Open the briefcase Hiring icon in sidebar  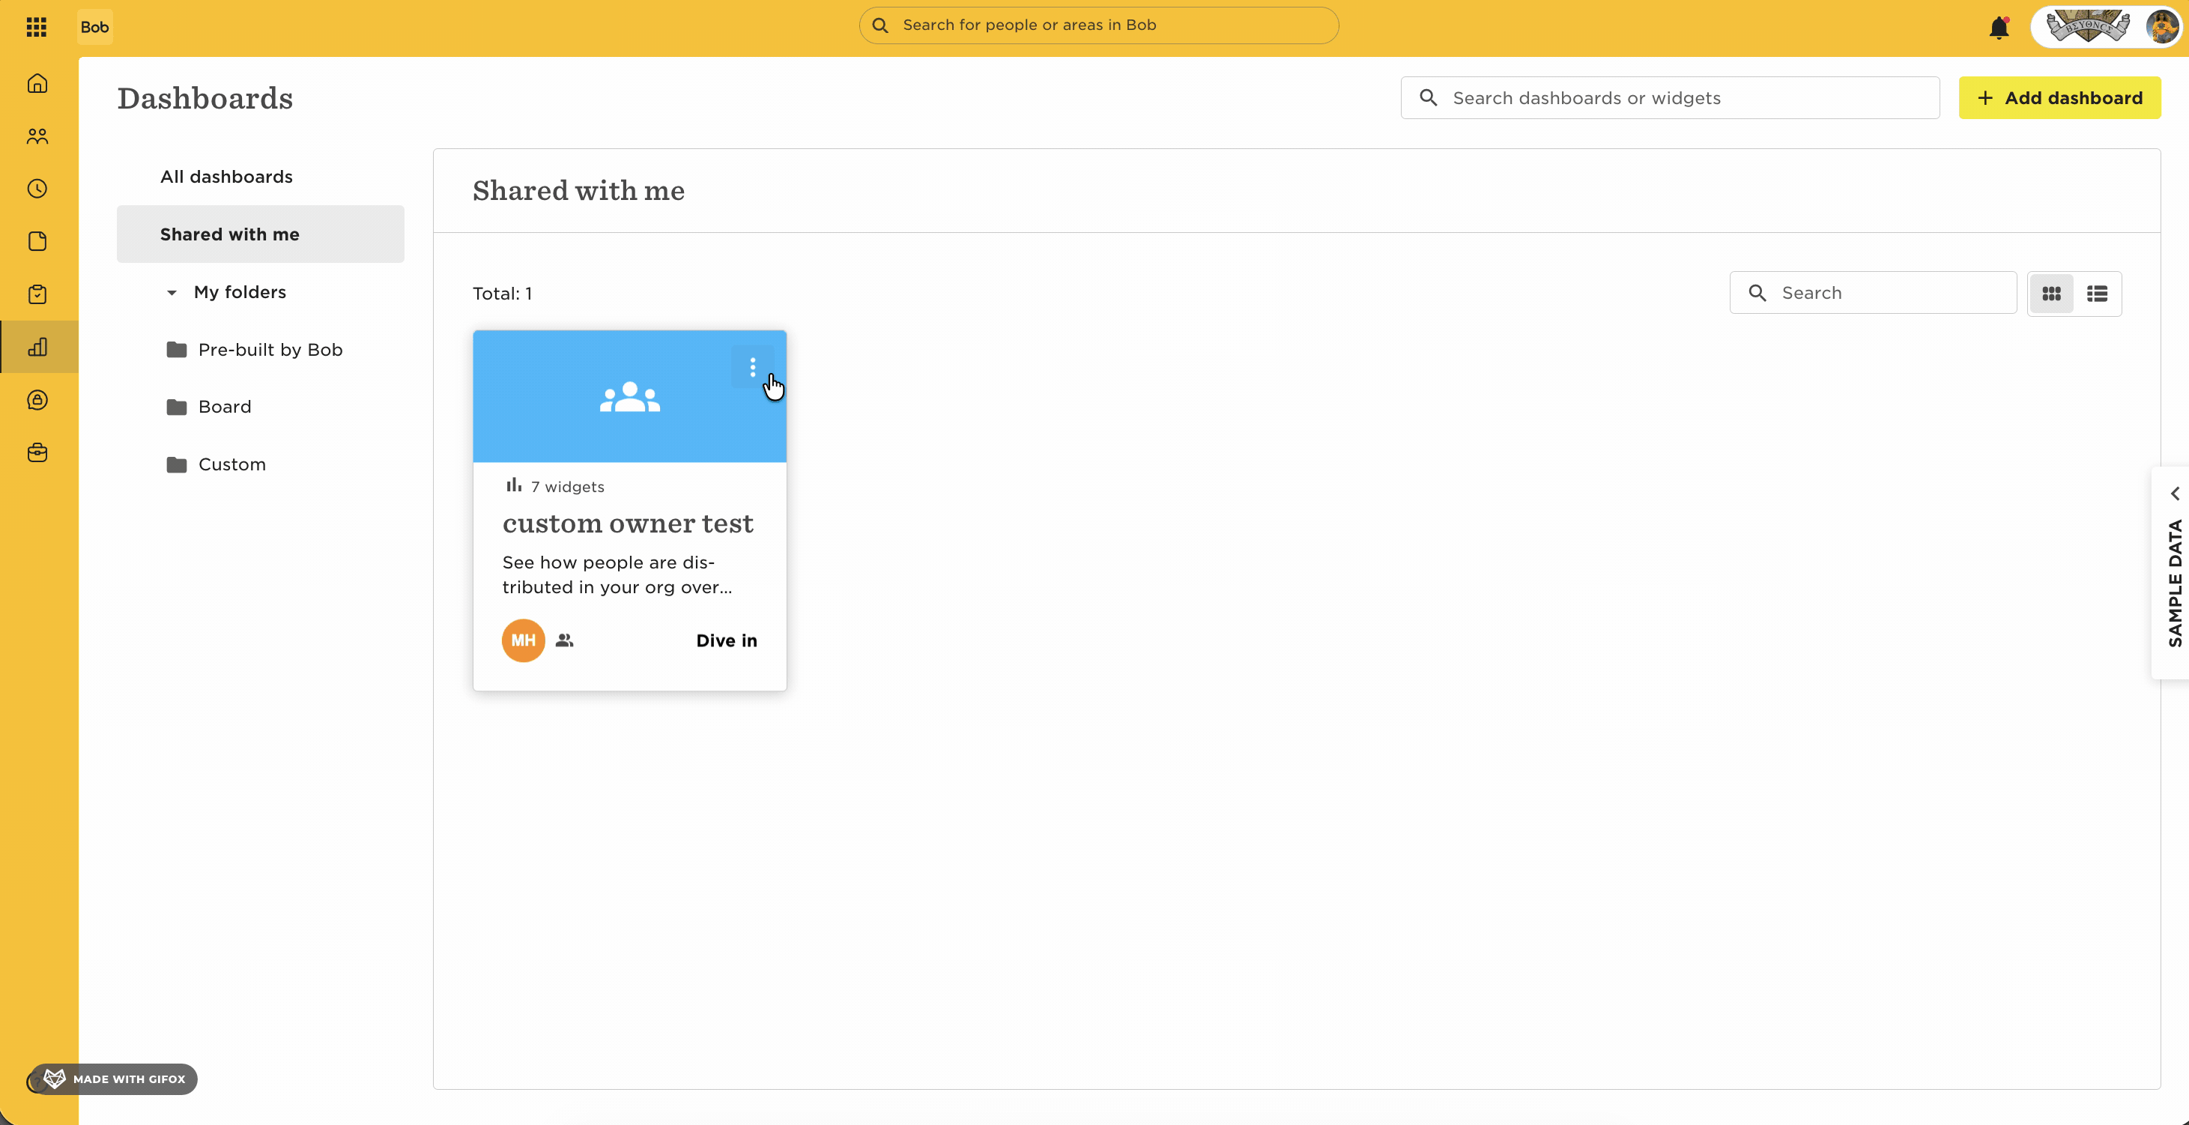[37, 452]
